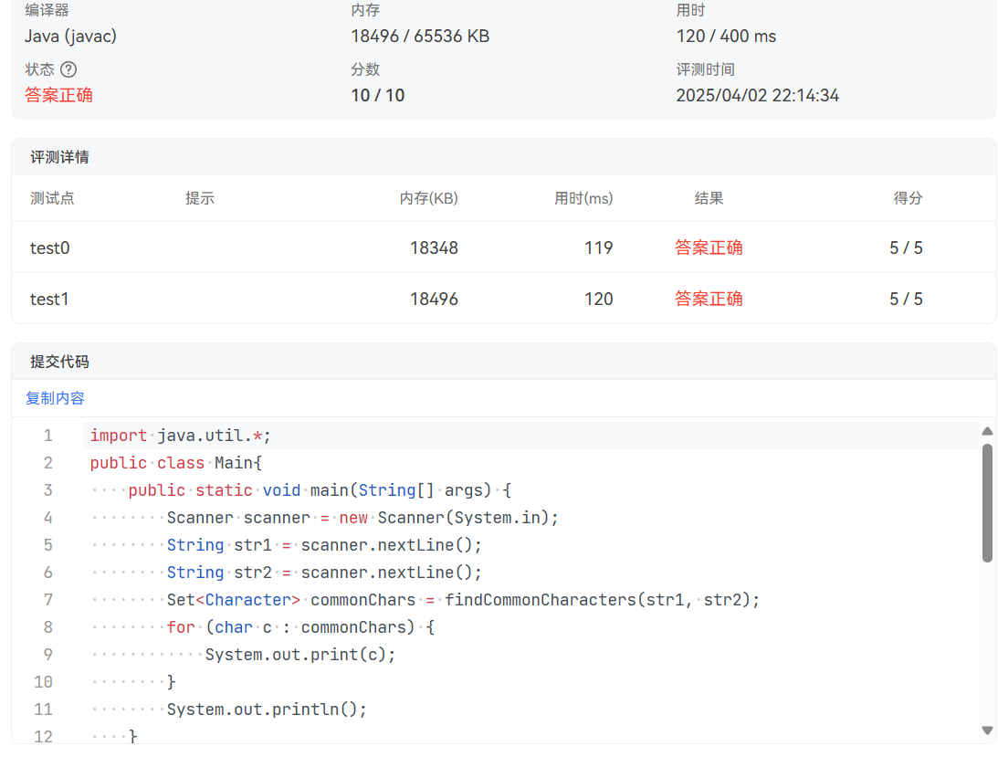The height and width of the screenshot is (757, 998).
Task: Click the 答案正确 result for test1
Action: pyautogui.click(x=709, y=298)
